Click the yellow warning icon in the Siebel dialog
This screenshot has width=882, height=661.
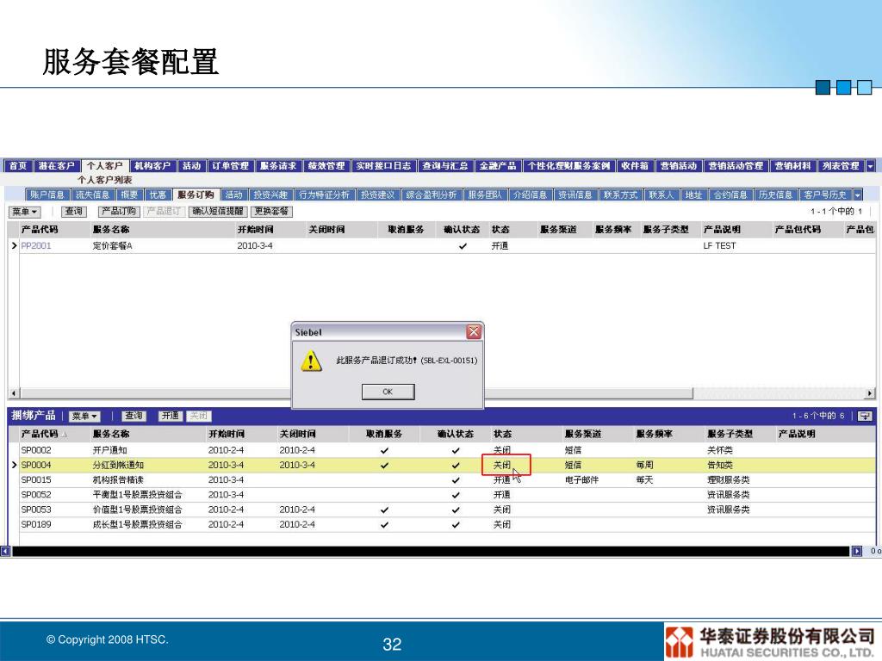[311, 361]
